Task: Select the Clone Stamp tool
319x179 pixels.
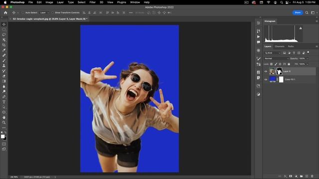Action: 4,66
